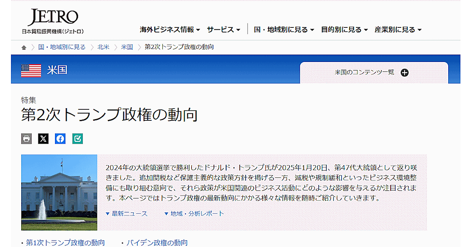Share page on Facebook
Viewport: 471px width, 247px height.
[60, 138]
